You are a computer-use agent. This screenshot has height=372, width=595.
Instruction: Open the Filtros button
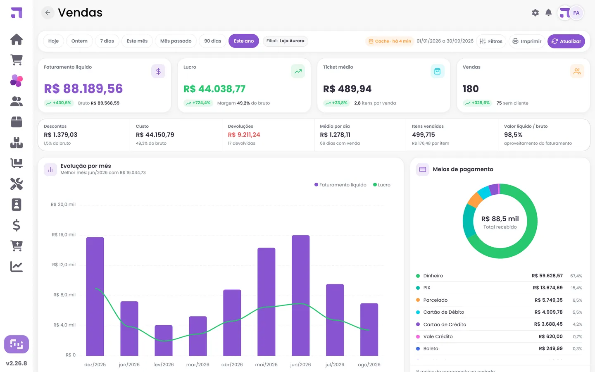point(491,41)
